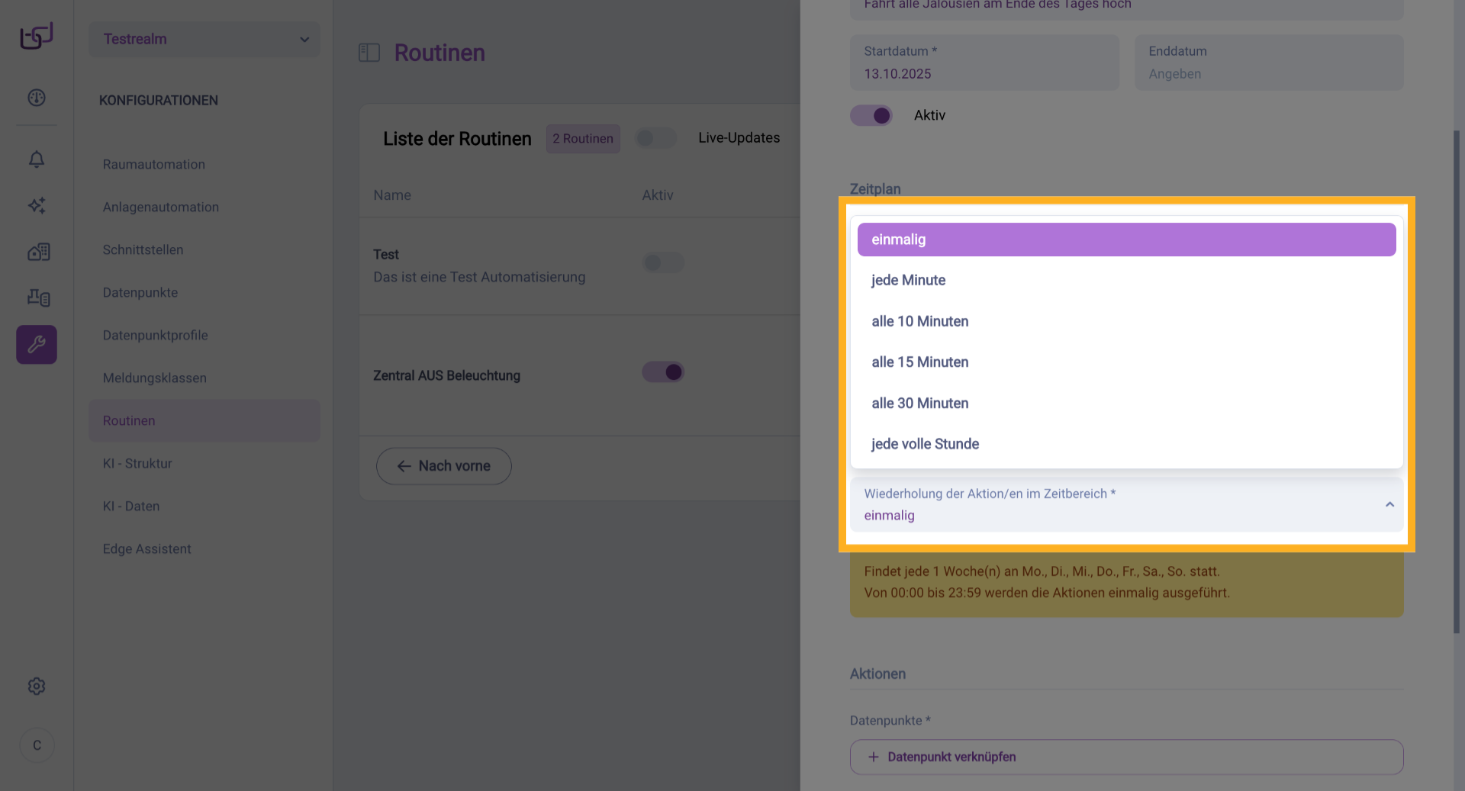Click the app logo icon in sidebar
Image resolution: width=1465 pixels, height=791 pixels.
pyautogui.click(x=37, y=36)
